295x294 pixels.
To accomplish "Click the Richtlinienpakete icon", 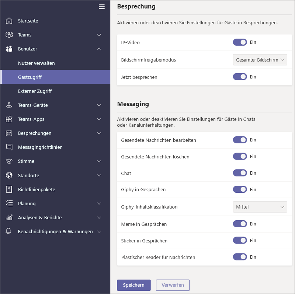I will (x=9, y=189).
